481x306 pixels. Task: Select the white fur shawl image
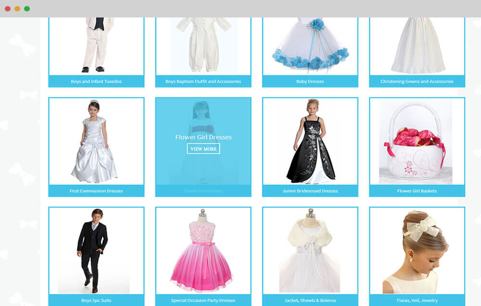310,251
